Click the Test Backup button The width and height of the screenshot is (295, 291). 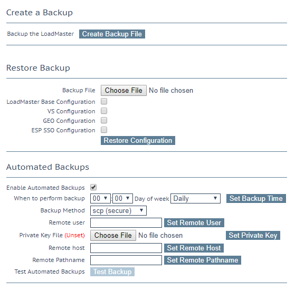coord(112,272)
